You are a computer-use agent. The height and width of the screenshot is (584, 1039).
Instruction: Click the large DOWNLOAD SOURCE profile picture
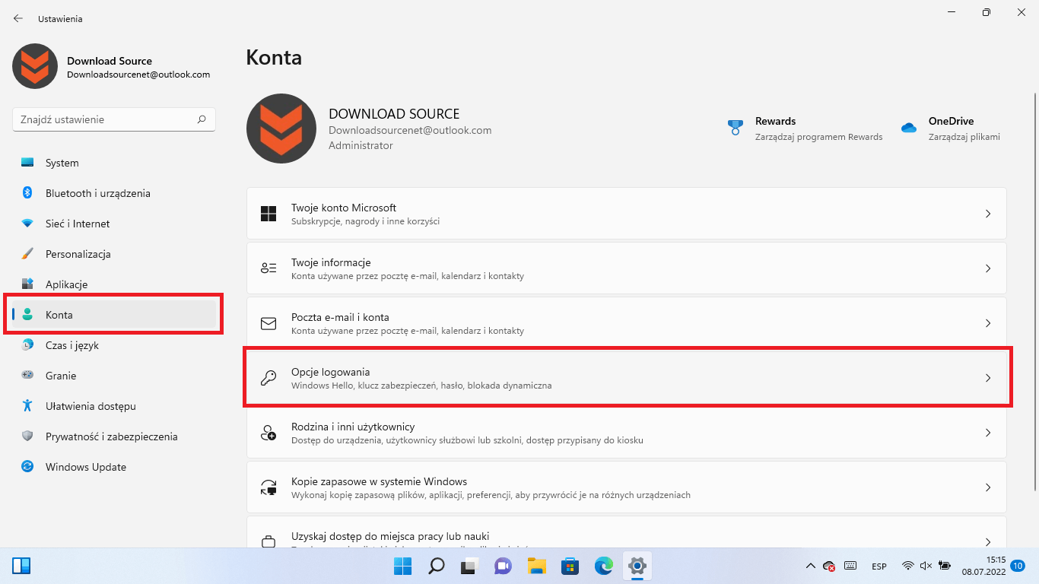(x=281, y=129)
